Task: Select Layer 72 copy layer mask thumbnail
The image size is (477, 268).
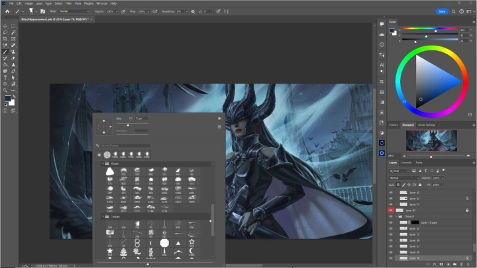Action: pyautogui.click(x=415, y=222)
